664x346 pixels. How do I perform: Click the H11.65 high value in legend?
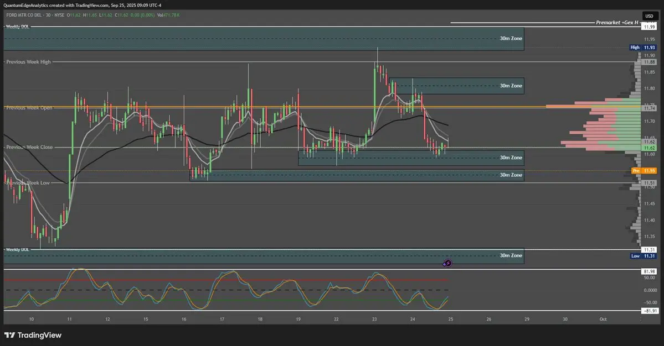(90, 15)
